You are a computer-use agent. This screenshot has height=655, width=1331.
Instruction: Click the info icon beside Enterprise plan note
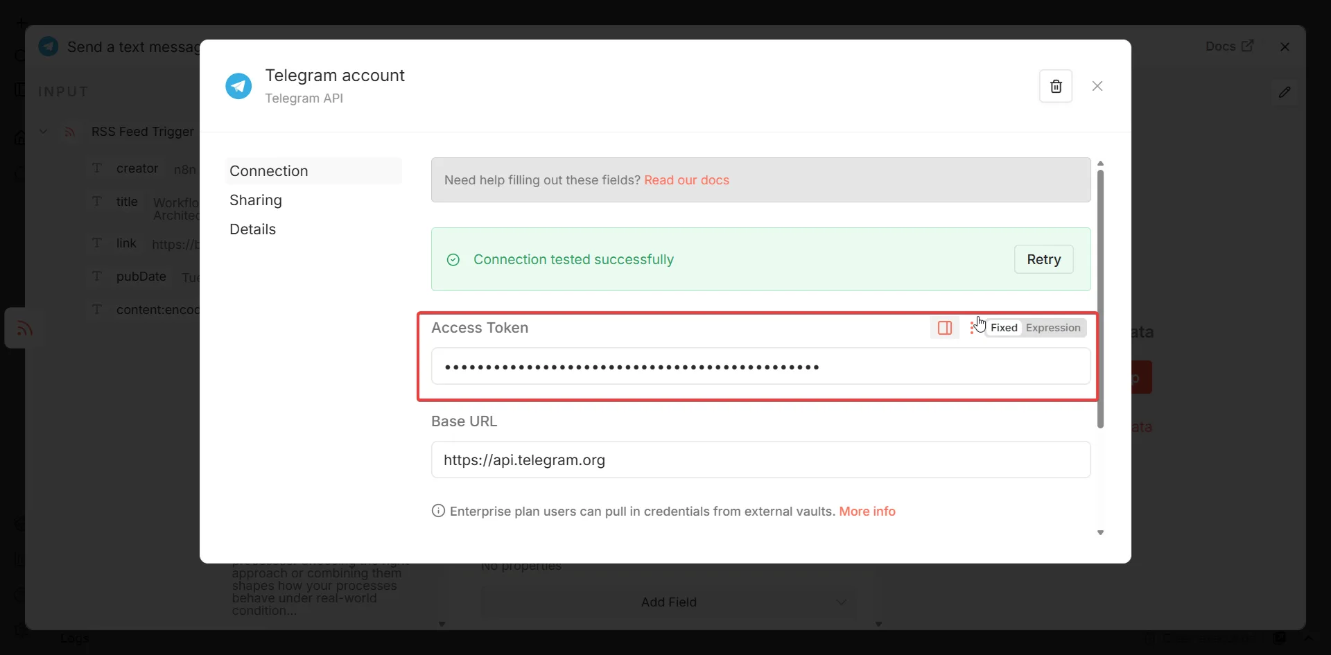point(438,511)
